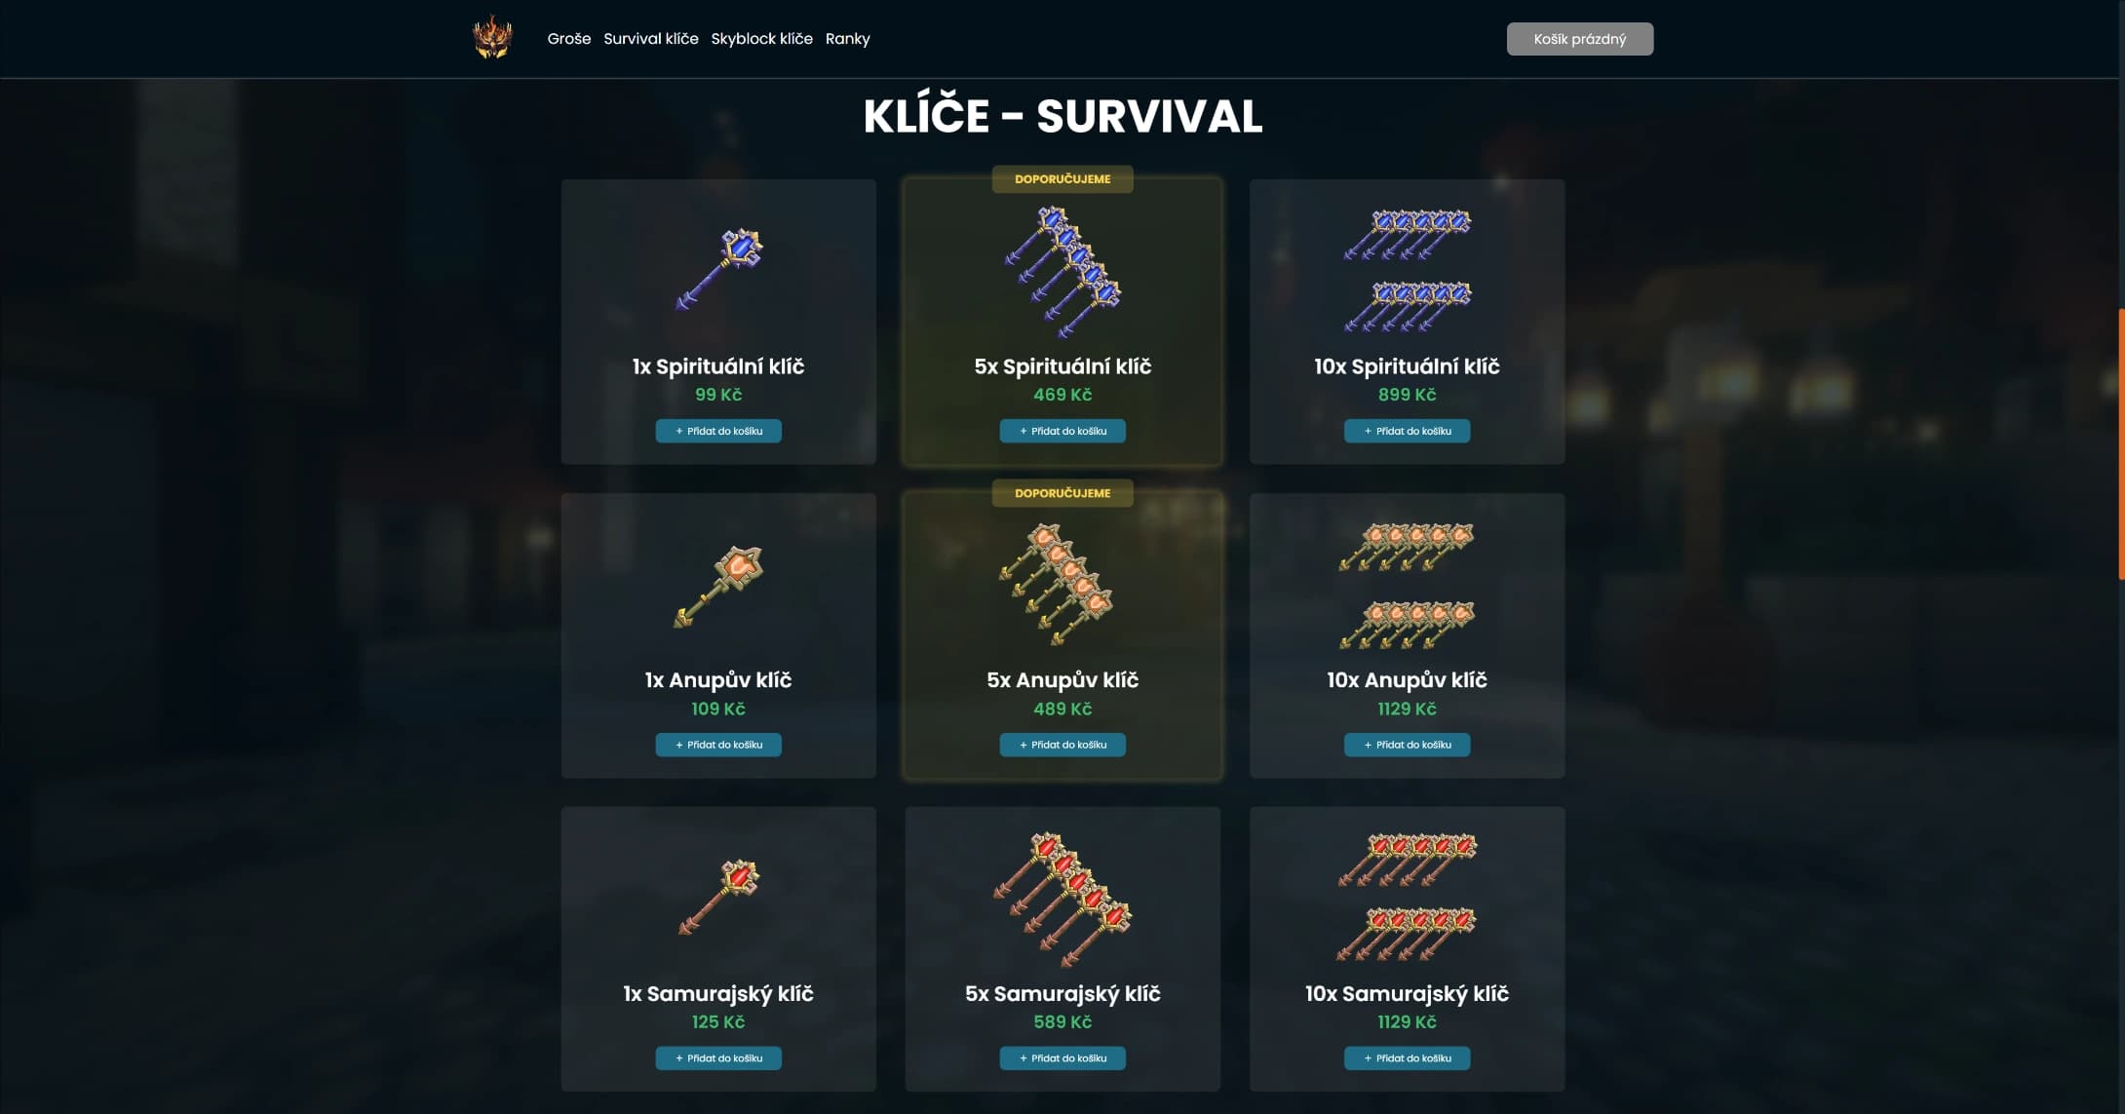The image size is (2125, 1114).
Task: Select the 5x Spirituální klíč keys image
Action: coord(1062,271)
